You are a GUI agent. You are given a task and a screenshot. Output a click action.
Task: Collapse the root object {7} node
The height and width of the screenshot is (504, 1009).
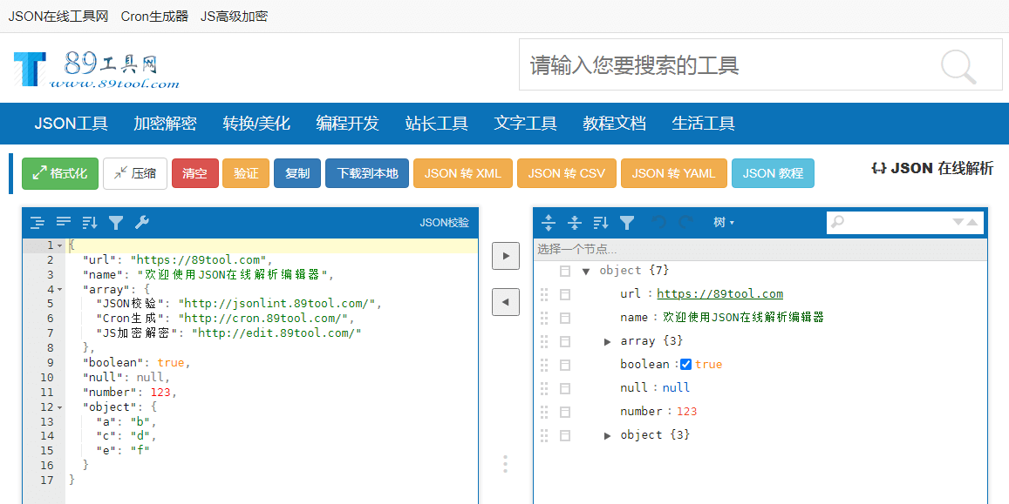(586, 272)
